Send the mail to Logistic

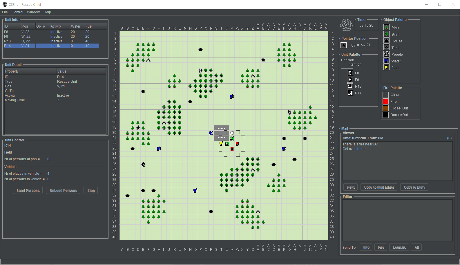pyautogui.click(x=399, y=247)
